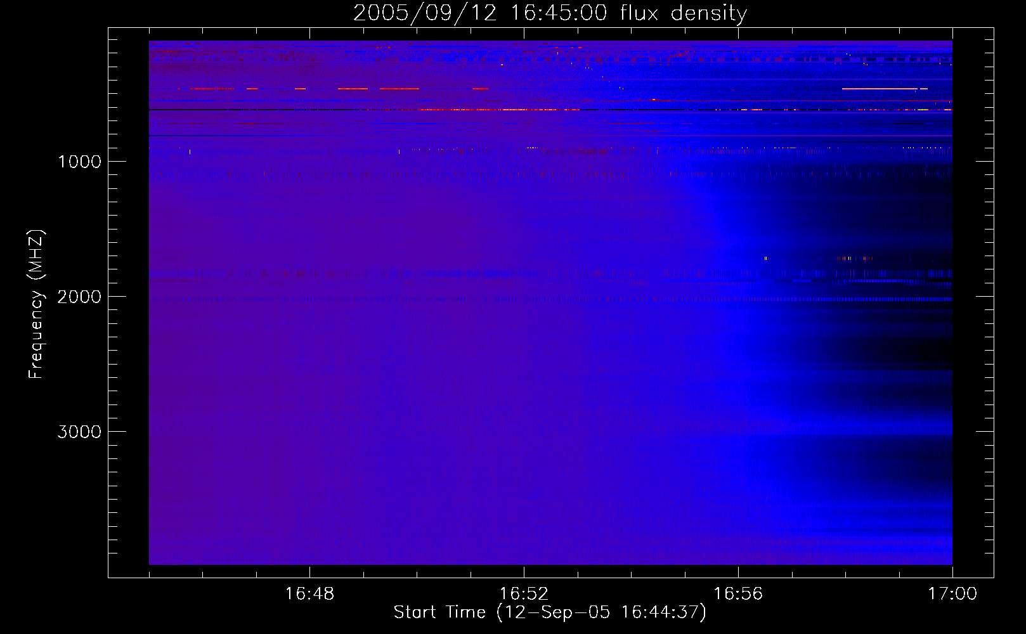
Task: Click the 'Start Time (12-Sep-05 16:44:37)' x-axis label
Action: (x=550, y=612)
